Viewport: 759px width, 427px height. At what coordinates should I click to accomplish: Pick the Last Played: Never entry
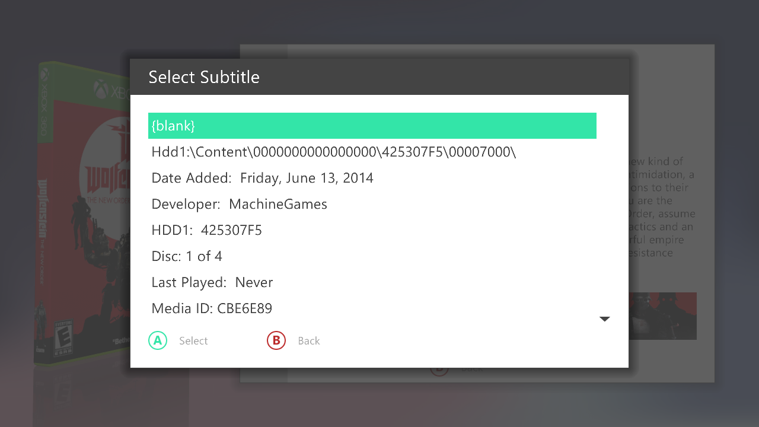(212, 282)
